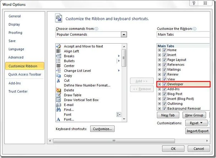Toggle the Mailings tab checkbox
Screen dimensions: 216x158
pyautogui.click(x=165, y=69)
